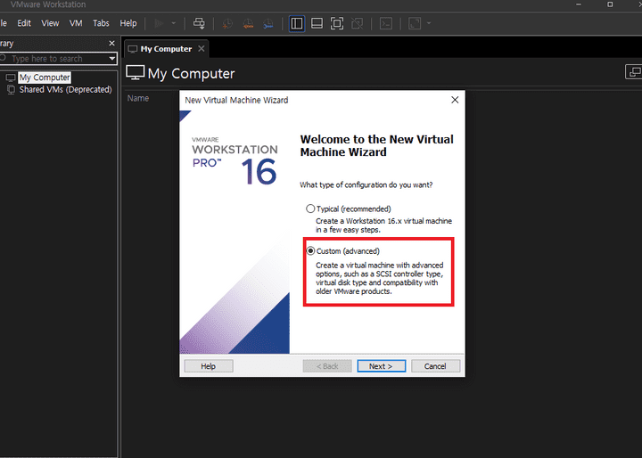Image resolution: width=642 pixels, height=458 pixels.
Task: Open the VM menu
Action: 76,23
